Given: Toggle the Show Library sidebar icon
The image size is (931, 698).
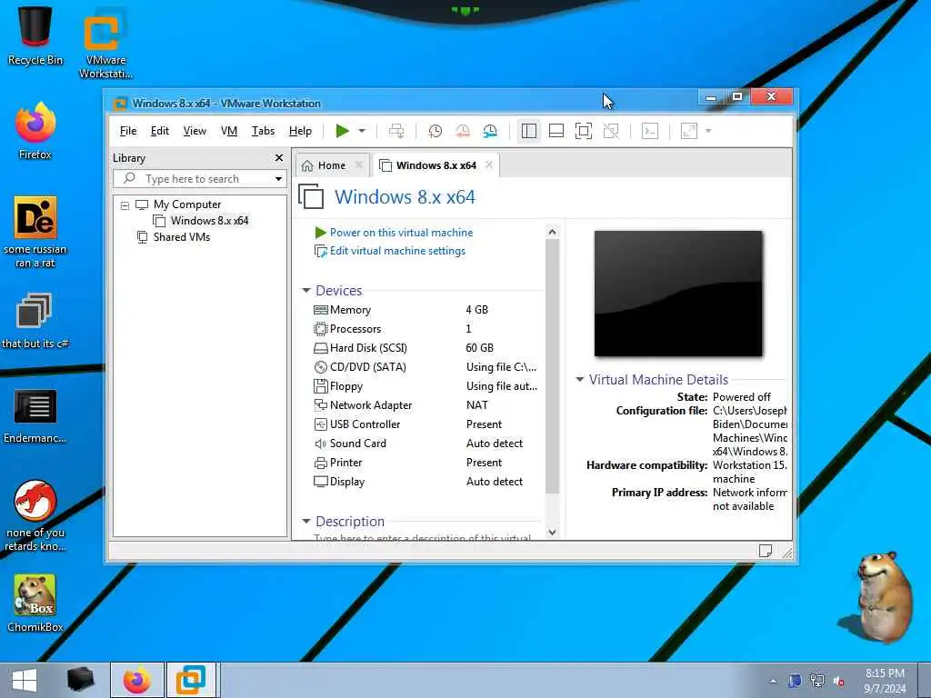Looking at the screenshot, I should point(528,131).
